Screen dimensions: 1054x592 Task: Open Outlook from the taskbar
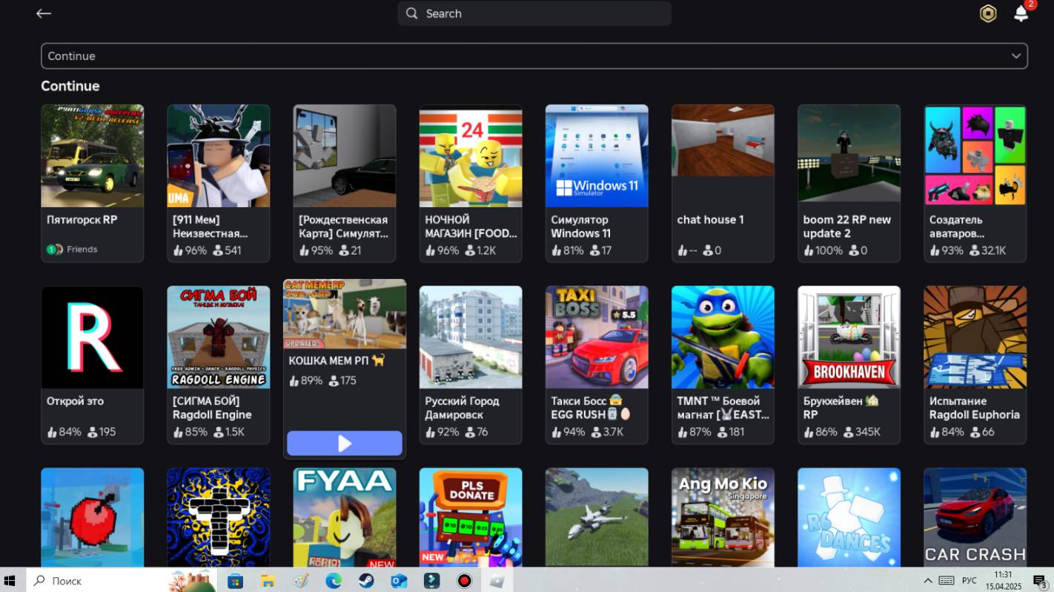click(x=399, y=581)
